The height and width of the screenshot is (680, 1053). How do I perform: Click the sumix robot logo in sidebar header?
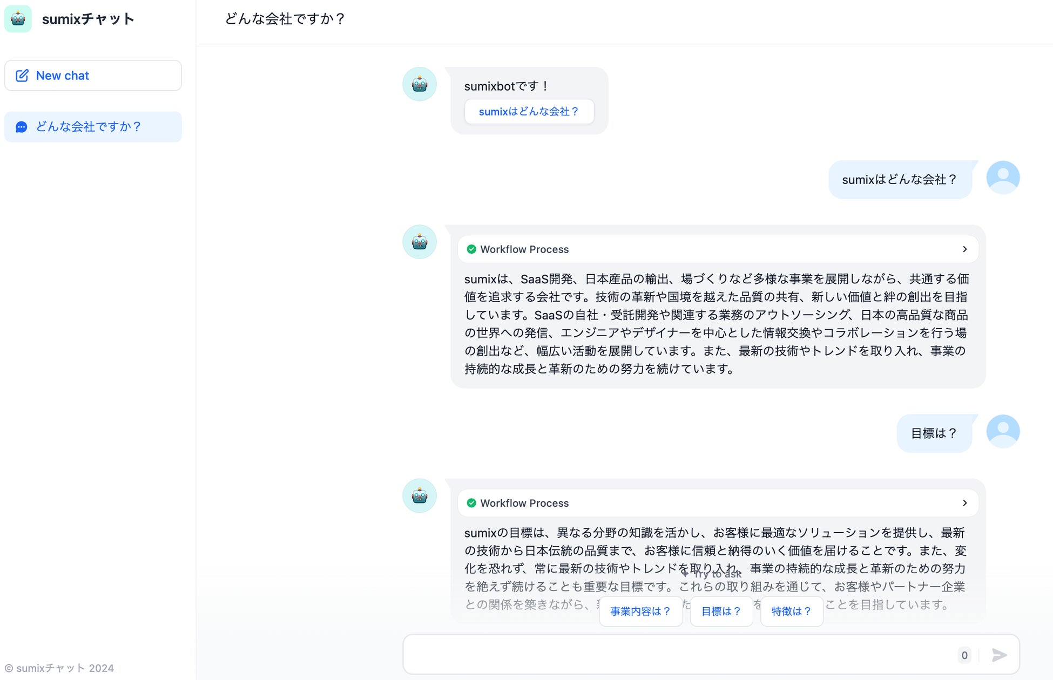(x=18, y=19)
